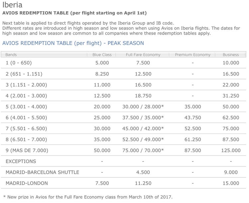Click the Premium Economy column header
Image resolution: width=249 pixels, height=203 pixels.
pyautogui.click(x=193, y=55)
